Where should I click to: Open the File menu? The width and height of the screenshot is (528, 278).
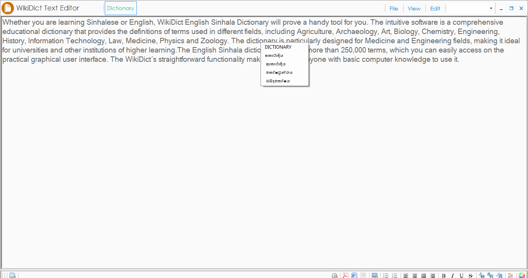point(394,8)
